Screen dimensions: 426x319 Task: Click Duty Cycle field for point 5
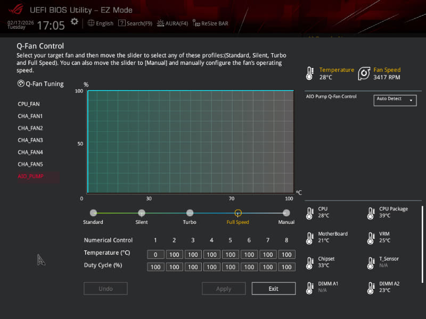click(x=231, y=267)
